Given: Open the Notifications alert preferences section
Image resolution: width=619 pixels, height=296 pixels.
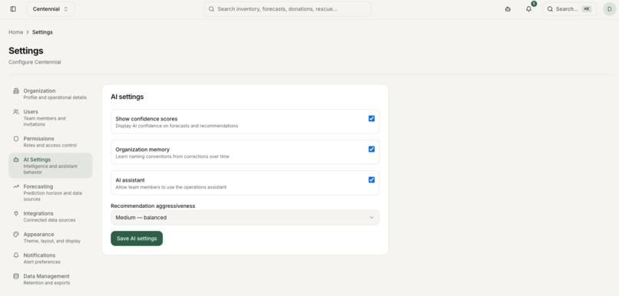Looking at the screenshot, I should [x=51, y=258].
